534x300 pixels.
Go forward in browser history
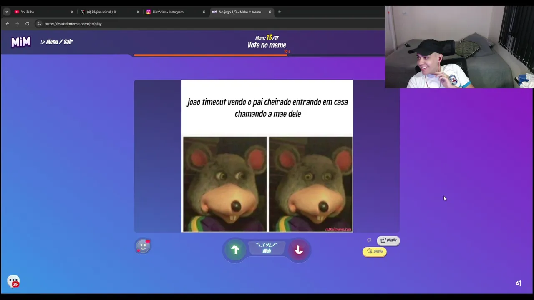tap(17, 24)
